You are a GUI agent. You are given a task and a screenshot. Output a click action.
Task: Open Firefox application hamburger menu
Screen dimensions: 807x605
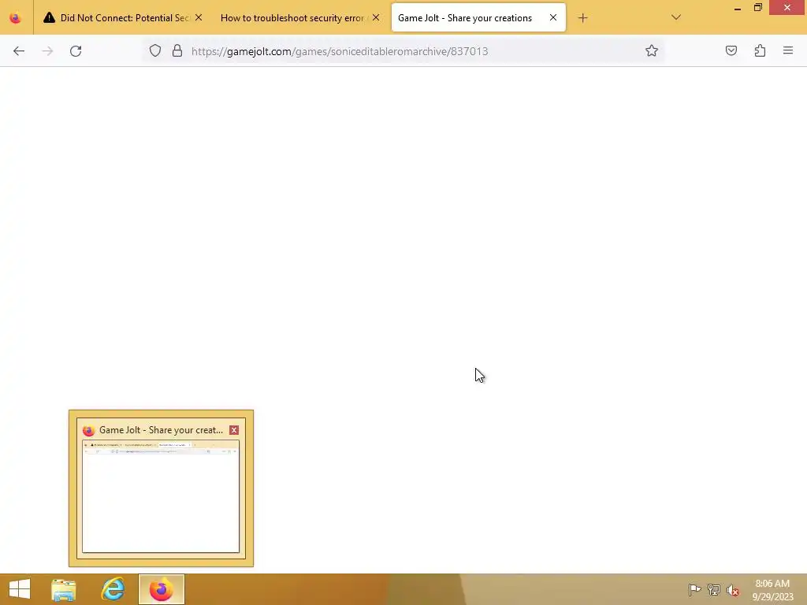788,50
